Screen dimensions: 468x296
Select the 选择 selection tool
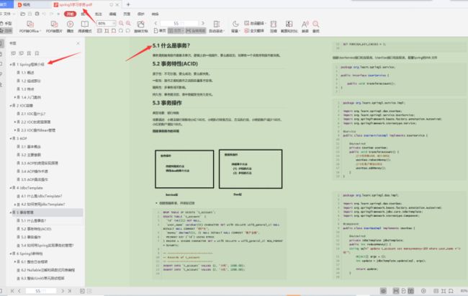click(x=6, y=30)
